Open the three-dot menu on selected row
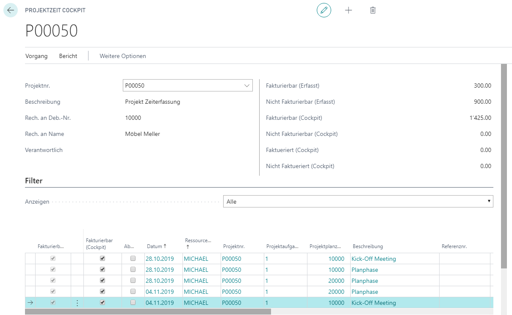This screenshot has width=512, height=315. point(77,303)
